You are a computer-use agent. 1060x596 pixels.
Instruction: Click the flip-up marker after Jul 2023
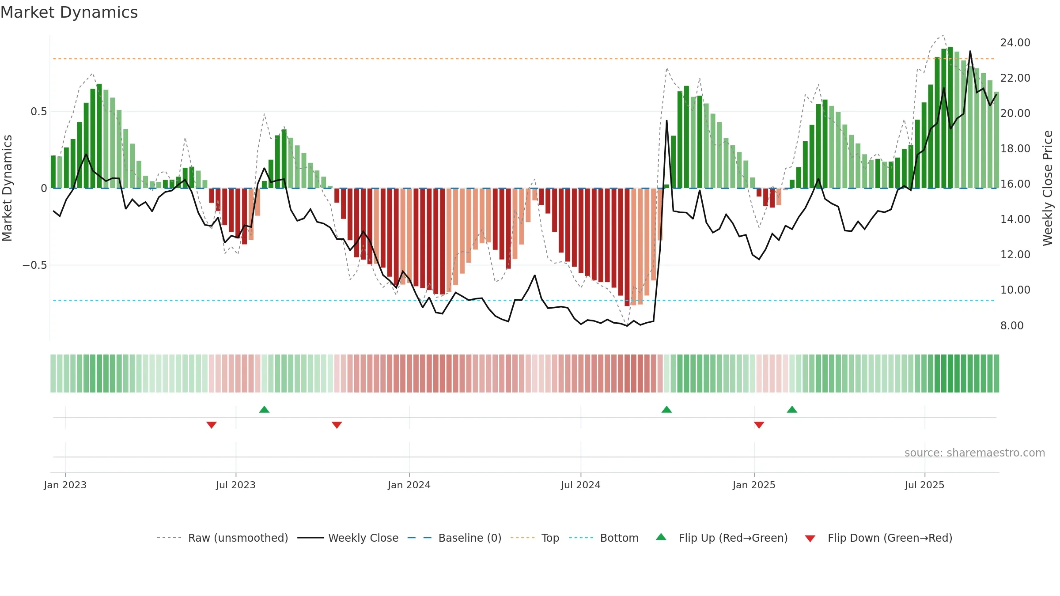coord(264,409)
